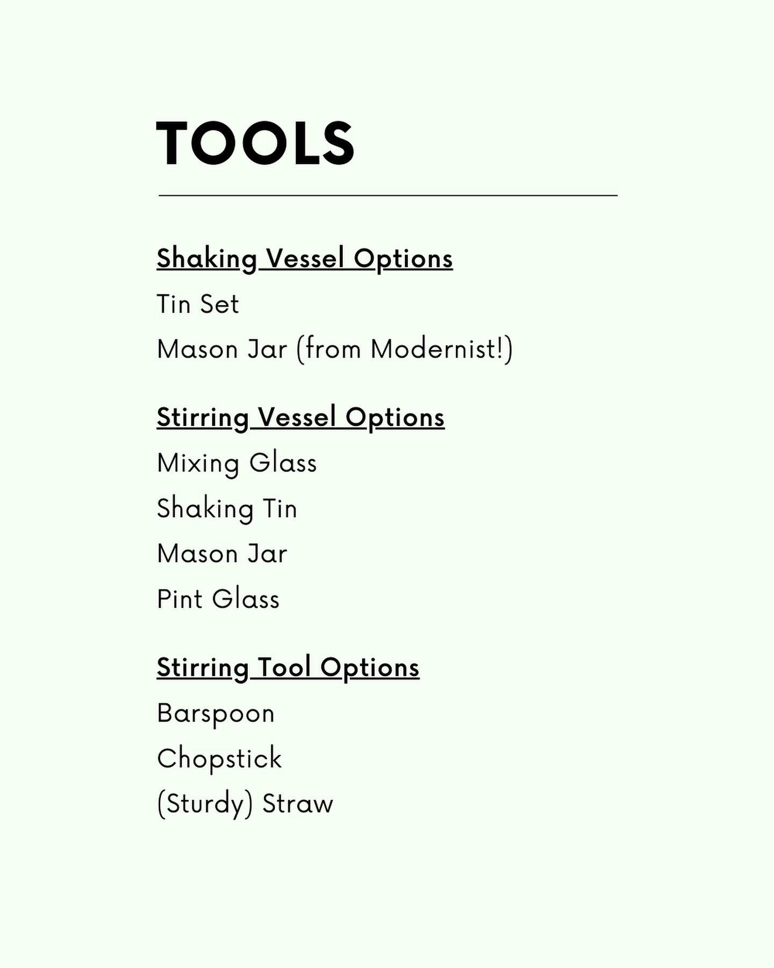This screenshot has height=968, width=774.
Task: Click the word Options in Stirring Tool heading
Action: point(370,669)
